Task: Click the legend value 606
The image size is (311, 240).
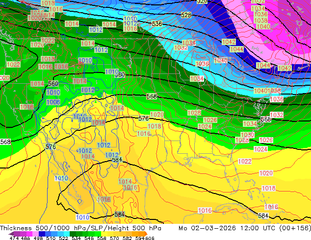Action: (x=150, y=238)
